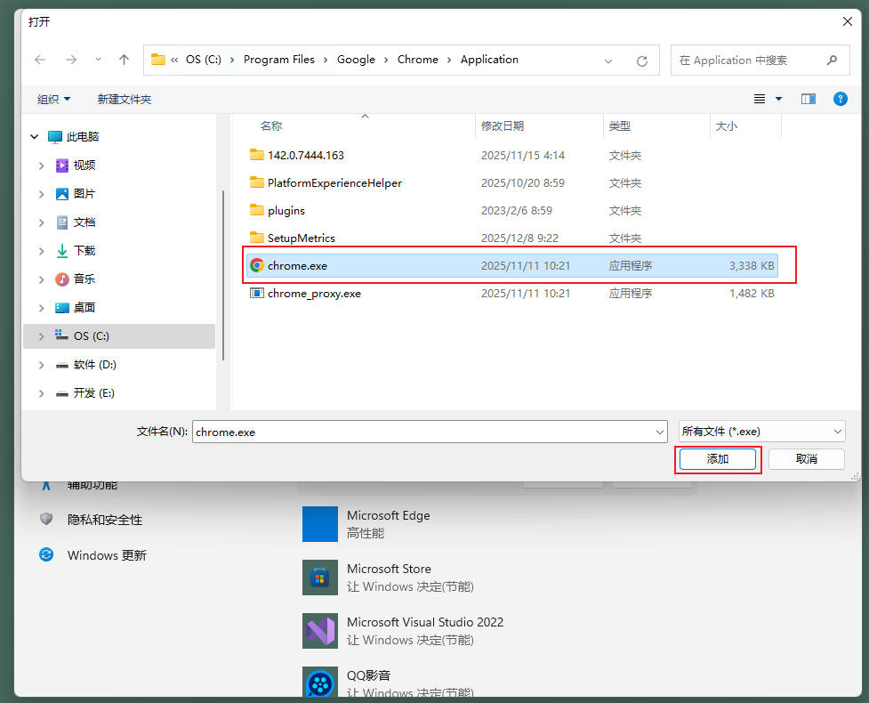Screen dimensions: 869x703
Task: Expand the 视频 tree node
Action: coord(41,166)
